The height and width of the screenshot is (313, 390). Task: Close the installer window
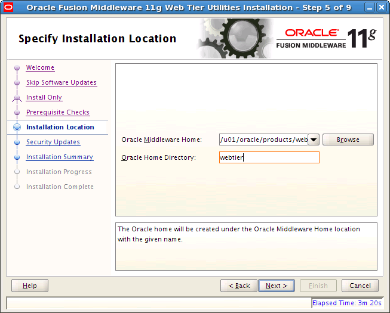point(382,7)
